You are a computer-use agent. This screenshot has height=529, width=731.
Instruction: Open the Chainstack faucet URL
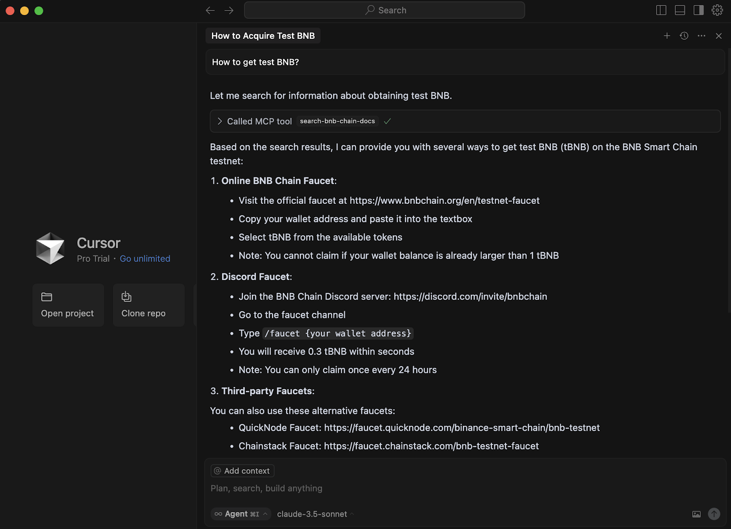tap(431, 446)
